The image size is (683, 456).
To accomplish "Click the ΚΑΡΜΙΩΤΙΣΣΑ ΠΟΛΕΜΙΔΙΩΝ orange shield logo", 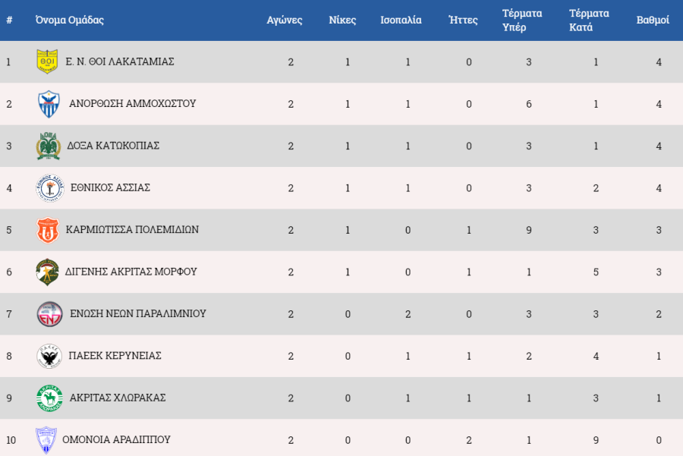I will (x=48, y=230).
